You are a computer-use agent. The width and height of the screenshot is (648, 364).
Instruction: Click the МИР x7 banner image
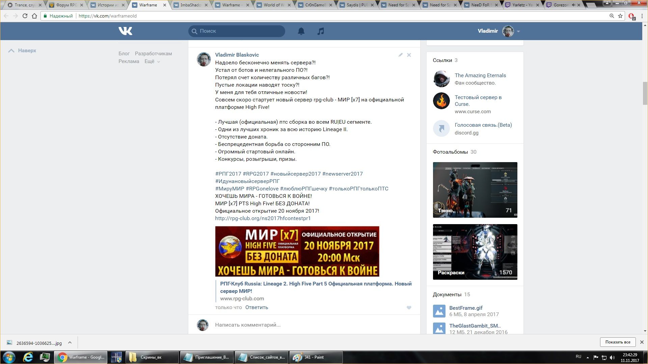pos(297,251)
